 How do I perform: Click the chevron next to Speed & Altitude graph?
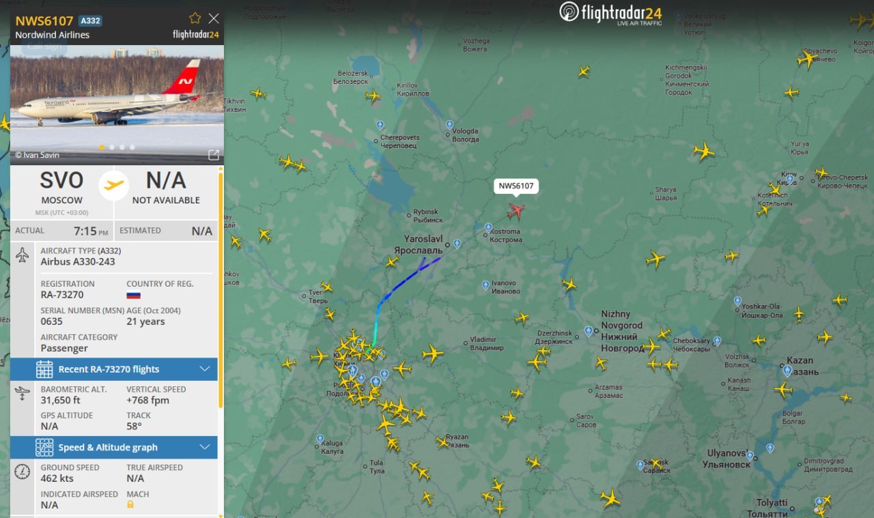[205, 448]
